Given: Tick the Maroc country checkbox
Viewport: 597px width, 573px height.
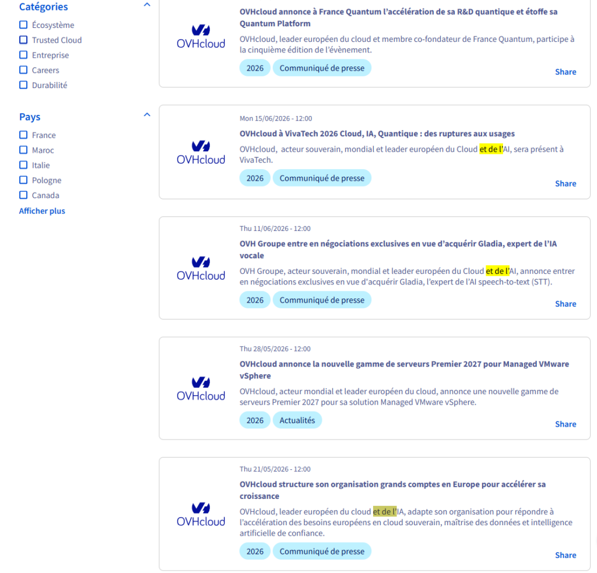Looking at the screenshot, I should (x=23, y=150).
